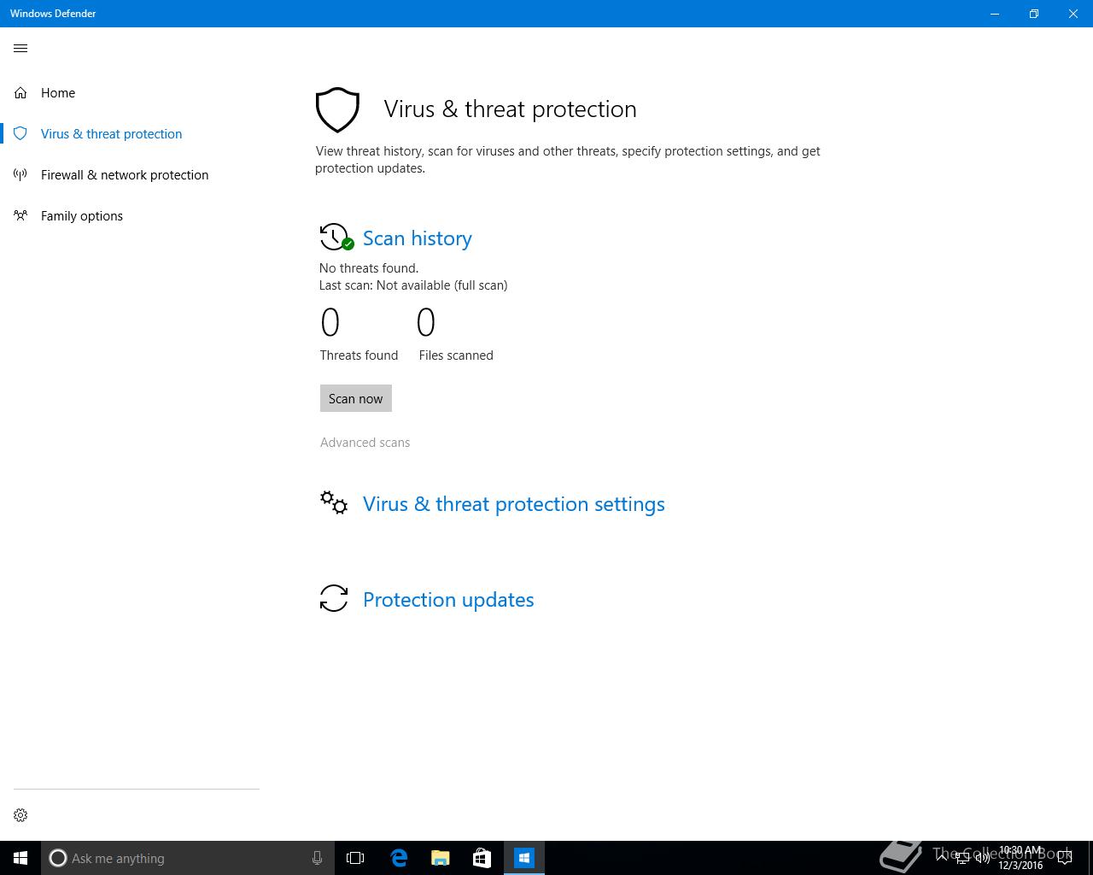
Task: Minimize the Windows Defender window
Action: [x=995, y=14]
